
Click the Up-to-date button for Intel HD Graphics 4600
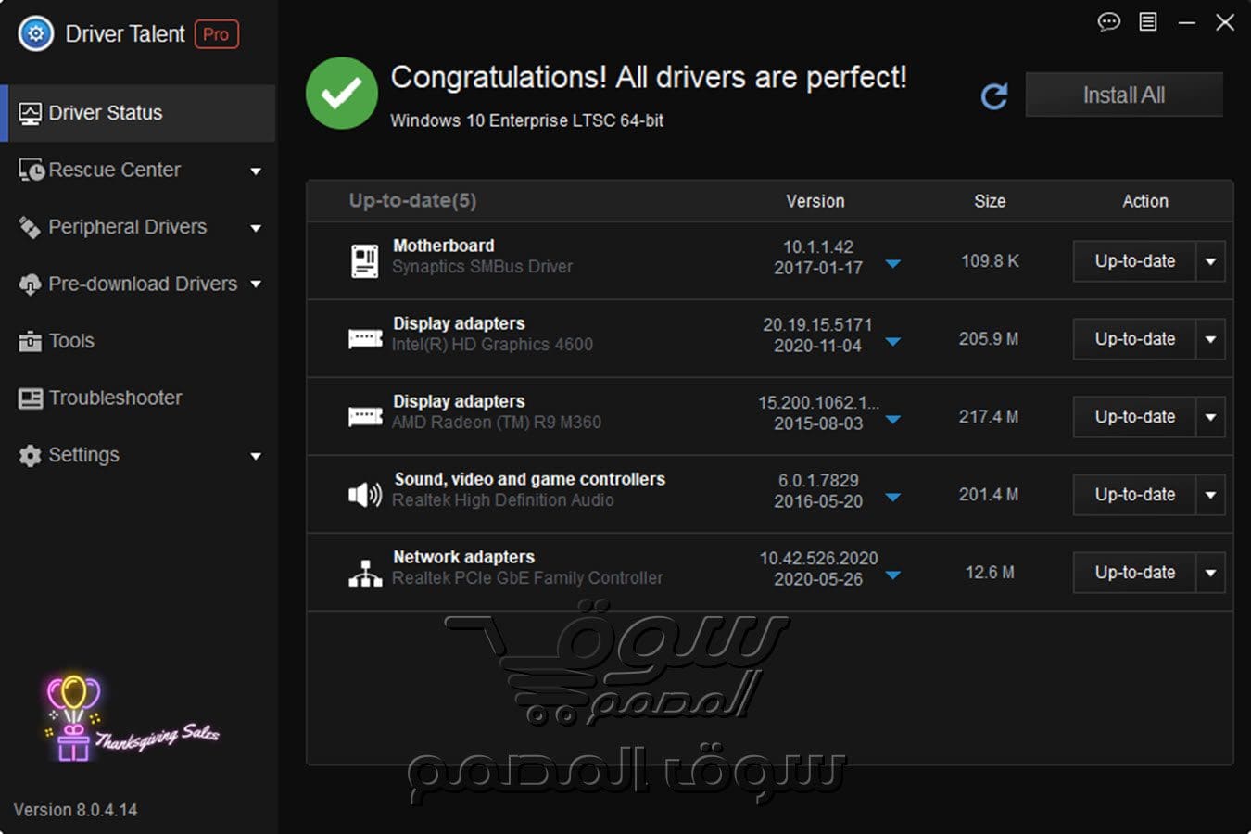pyautogui.click(x=1135, y=339)
